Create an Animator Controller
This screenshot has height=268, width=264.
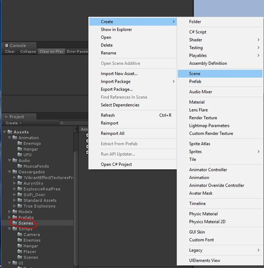click(220, 170)
